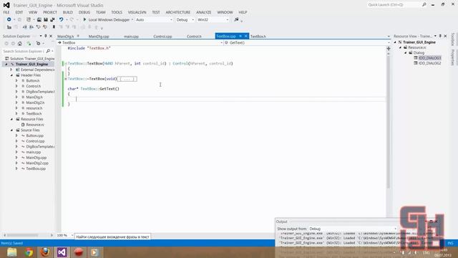Screen dimensions: 458x258
Task: Click the Home icon in Solution Explorer
Action: [20, 44]
